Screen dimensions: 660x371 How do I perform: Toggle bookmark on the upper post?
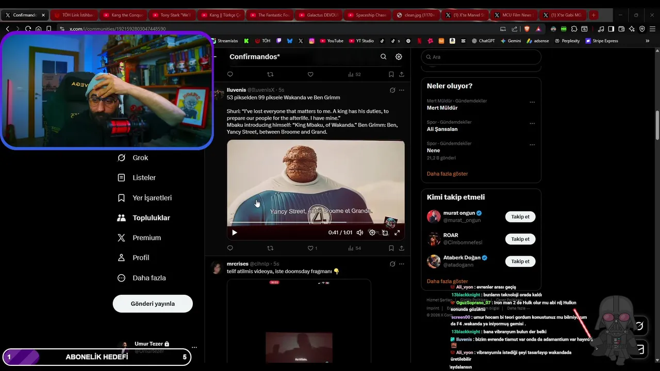391,74
